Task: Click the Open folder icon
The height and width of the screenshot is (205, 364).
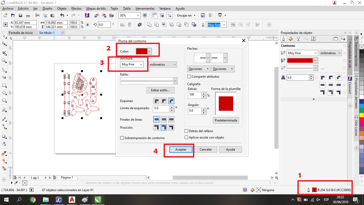Action: 13,15
